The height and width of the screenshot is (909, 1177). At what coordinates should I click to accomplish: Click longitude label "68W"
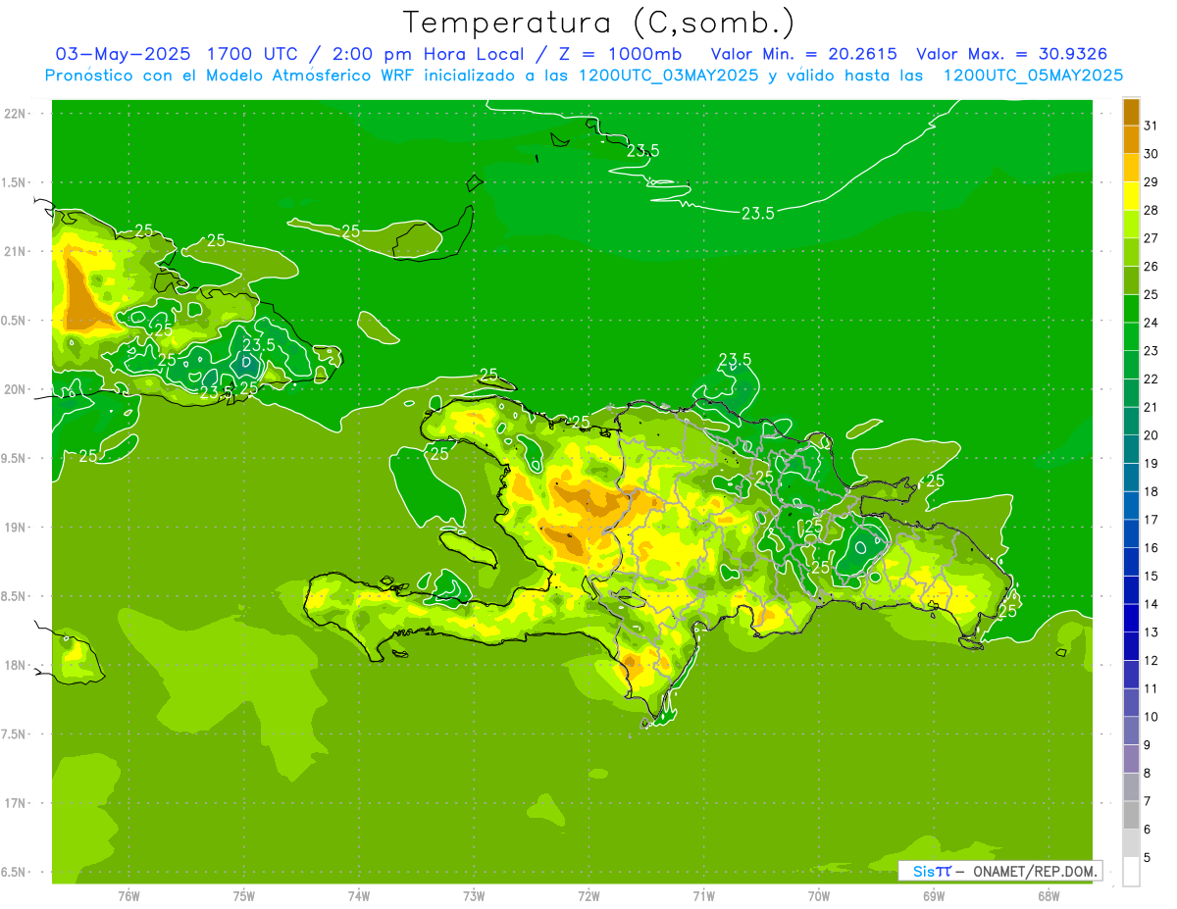click(x=1049, y=896)
